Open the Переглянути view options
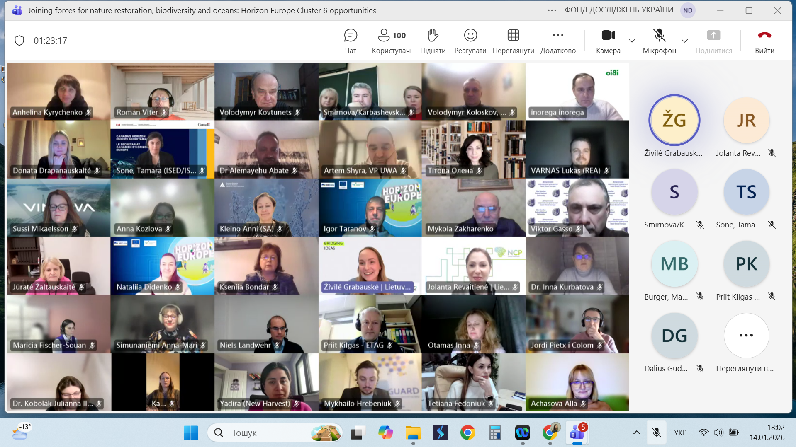Screen dimensions: 796x447 tap(513, 41)
